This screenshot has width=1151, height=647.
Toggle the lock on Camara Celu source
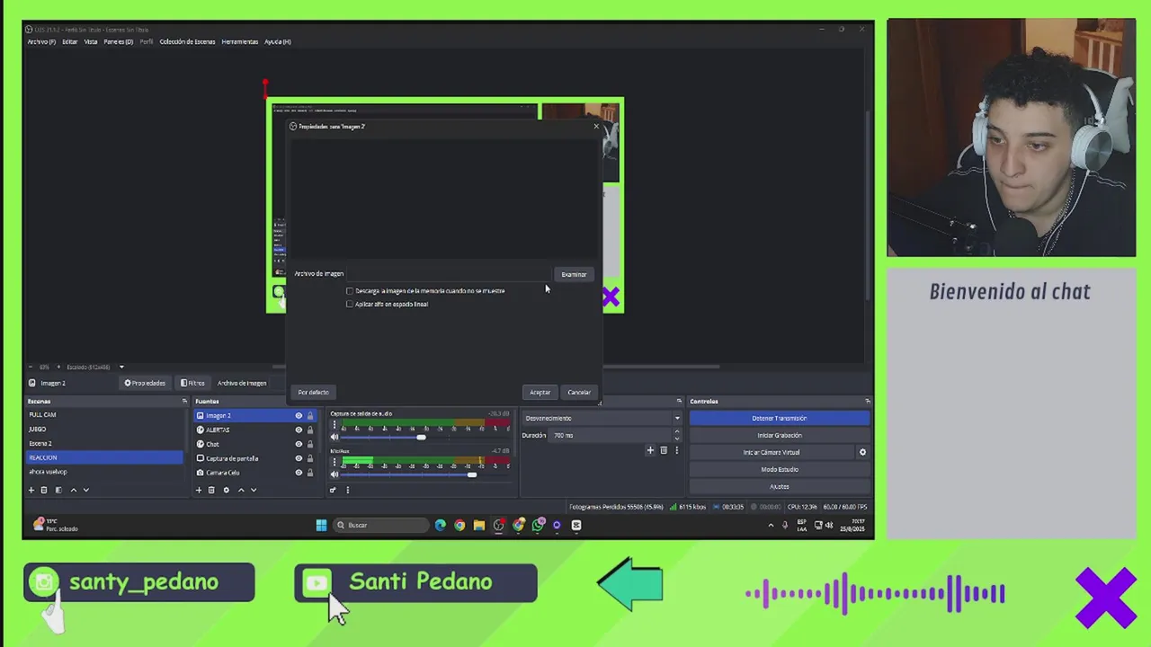310,473
